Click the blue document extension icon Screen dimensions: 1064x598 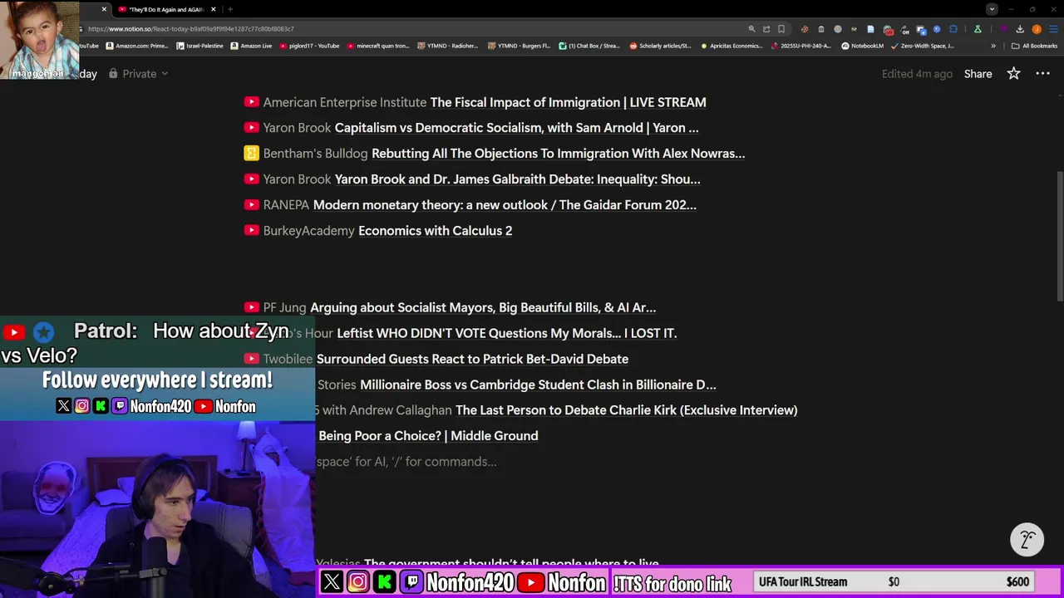click(x=870, y=29)
